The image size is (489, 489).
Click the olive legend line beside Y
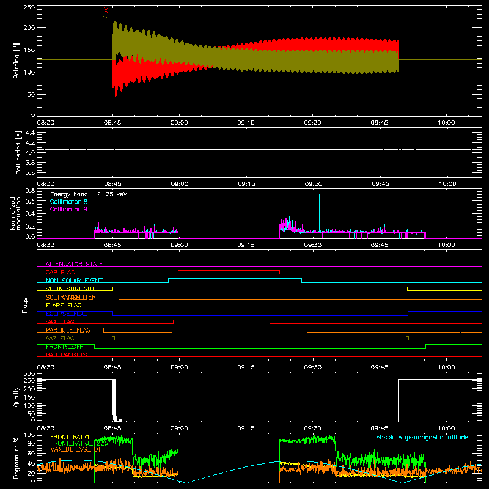pos(73,21)
